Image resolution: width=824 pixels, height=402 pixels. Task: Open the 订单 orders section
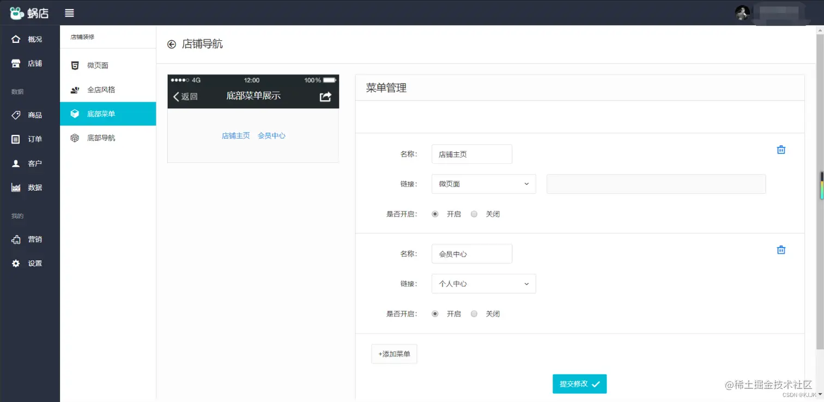tap(30, 139)
